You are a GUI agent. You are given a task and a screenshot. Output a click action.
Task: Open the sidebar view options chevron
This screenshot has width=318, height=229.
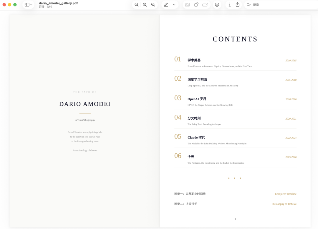pos(32,5)
